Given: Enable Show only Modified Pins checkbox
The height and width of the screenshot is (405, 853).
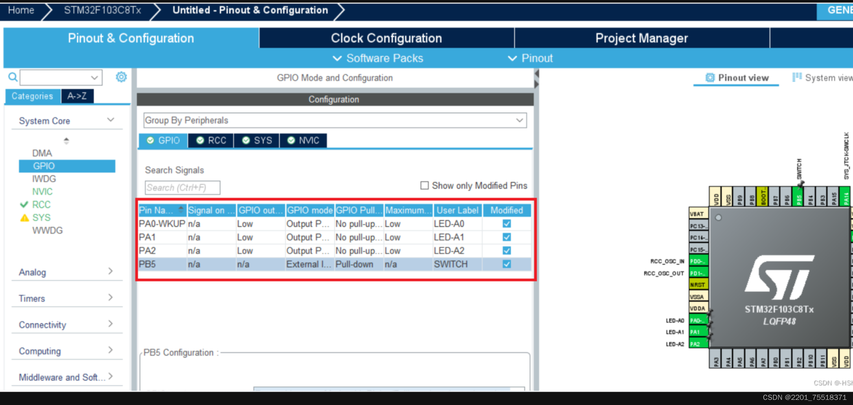Looking at the screenshot, I should pyautogui.click(x=425, y=185).
